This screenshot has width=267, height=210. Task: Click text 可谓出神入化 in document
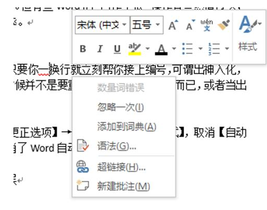pyautogui.click(x=205, y=69)
